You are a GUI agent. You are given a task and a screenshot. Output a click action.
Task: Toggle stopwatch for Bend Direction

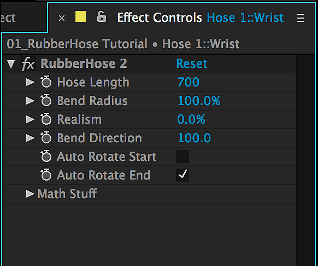[x=46, y=138]
